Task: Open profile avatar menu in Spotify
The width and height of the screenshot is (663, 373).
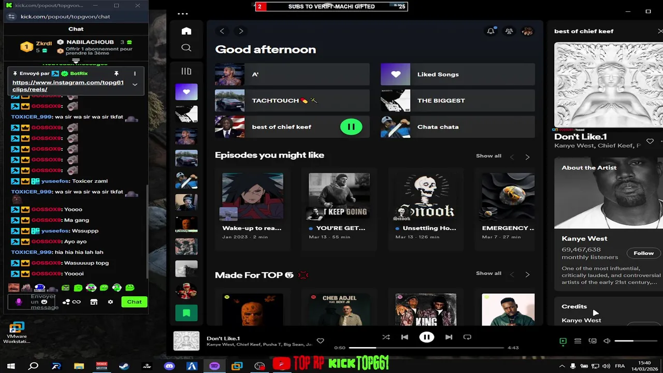Action: click(x=527, y=31)
